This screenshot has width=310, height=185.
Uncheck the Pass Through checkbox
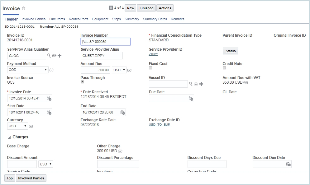pyautogui.click(x=82, y=82)
